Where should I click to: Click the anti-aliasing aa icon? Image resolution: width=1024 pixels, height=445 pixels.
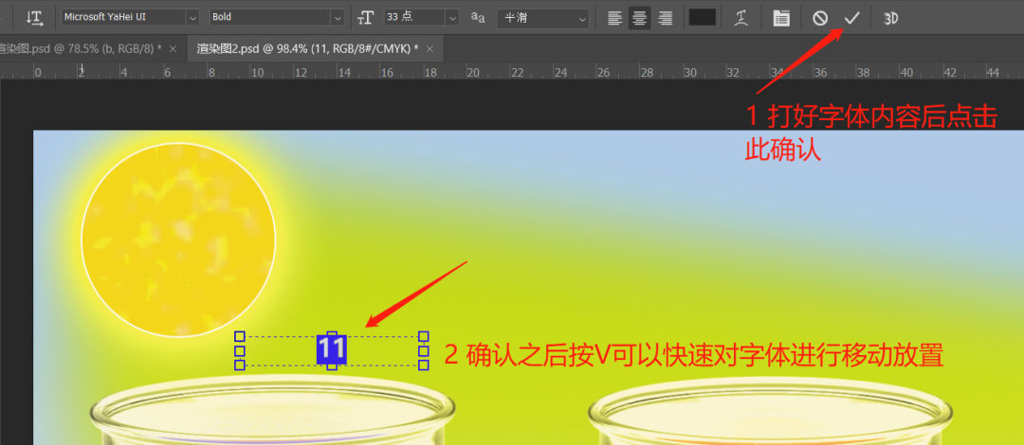coord(478,18)
